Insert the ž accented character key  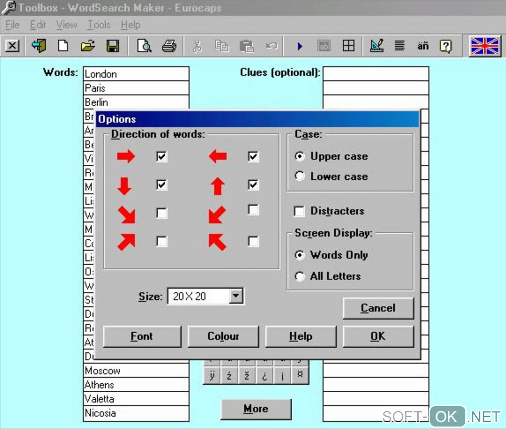[247, 375]
